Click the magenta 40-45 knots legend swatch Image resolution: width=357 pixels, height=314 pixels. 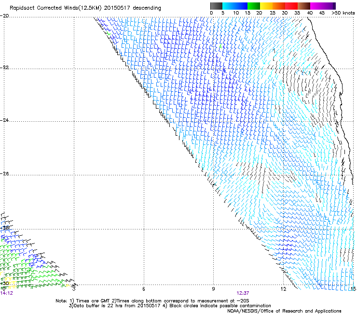point(316,6)
